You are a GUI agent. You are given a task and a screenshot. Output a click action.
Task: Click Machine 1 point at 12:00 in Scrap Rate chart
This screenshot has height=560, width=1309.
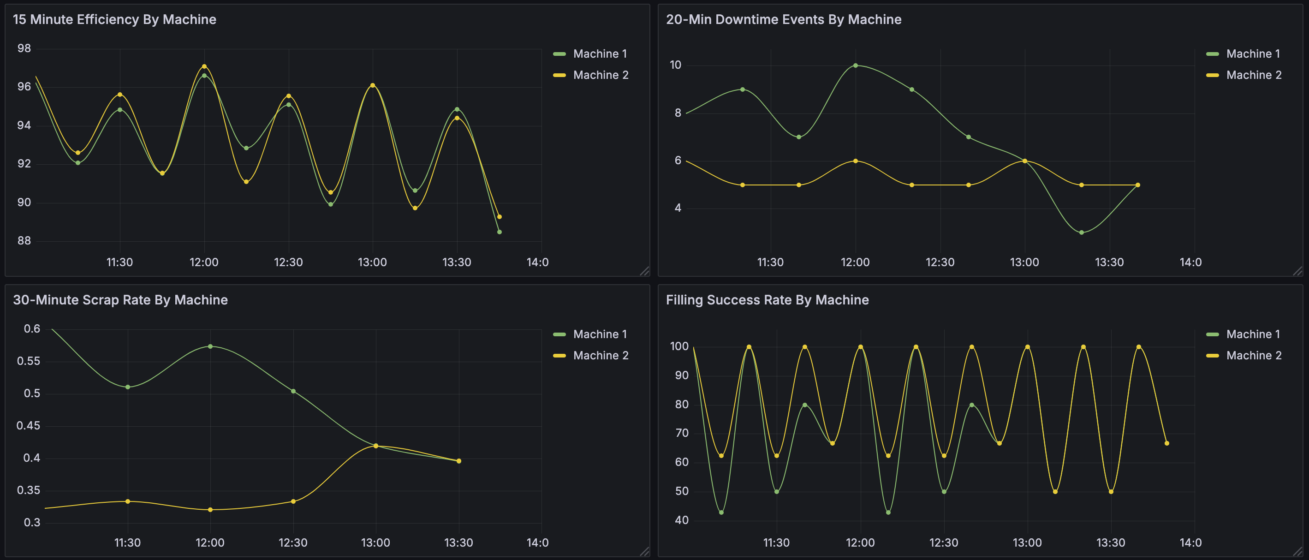pyautogui.click(x=210, y=346)
